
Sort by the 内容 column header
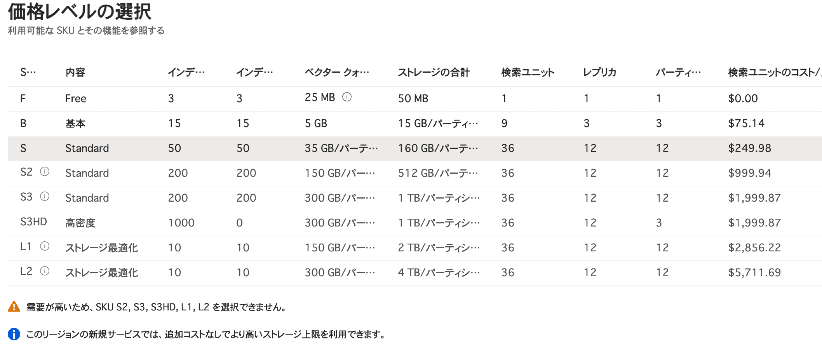pyautogui.click(x=75, y=72)
